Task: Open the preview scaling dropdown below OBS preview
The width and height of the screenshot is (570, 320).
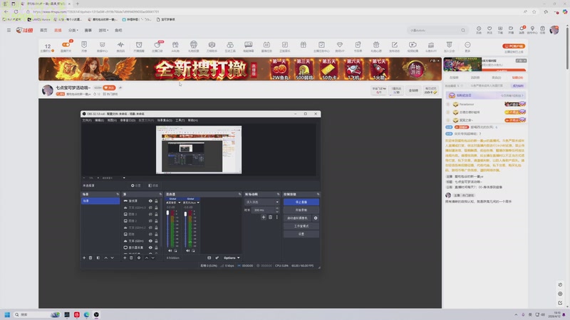Action: click(124, 178)
